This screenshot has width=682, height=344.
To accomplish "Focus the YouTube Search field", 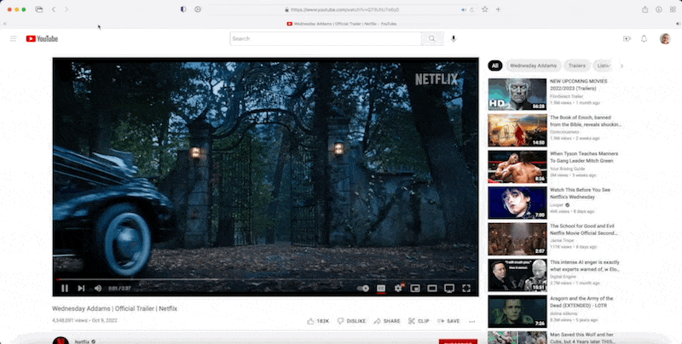I will tap(326, 38).
